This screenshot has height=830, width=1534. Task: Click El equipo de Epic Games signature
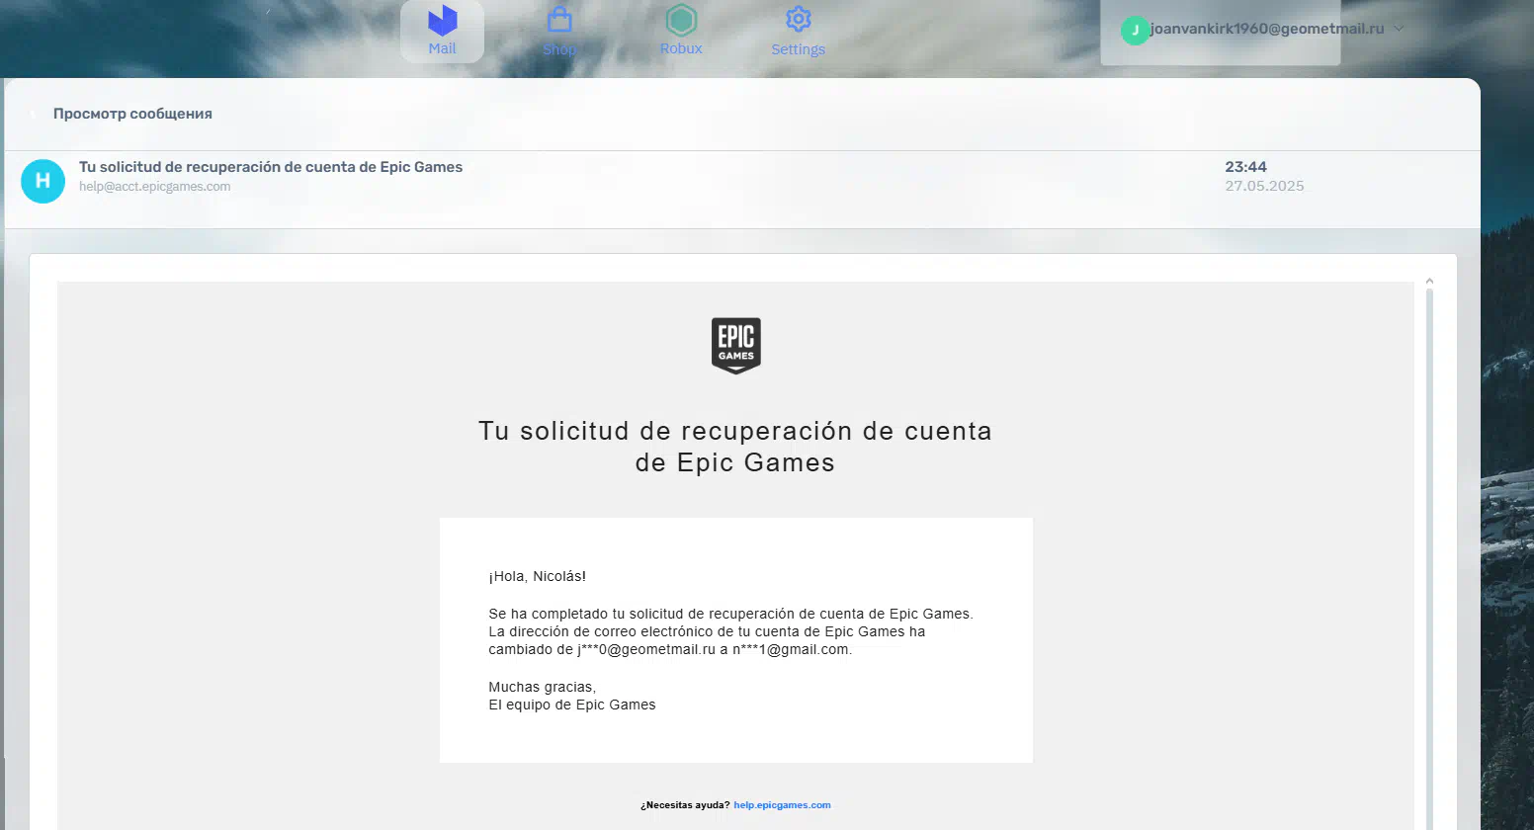(x=572, y=705)
